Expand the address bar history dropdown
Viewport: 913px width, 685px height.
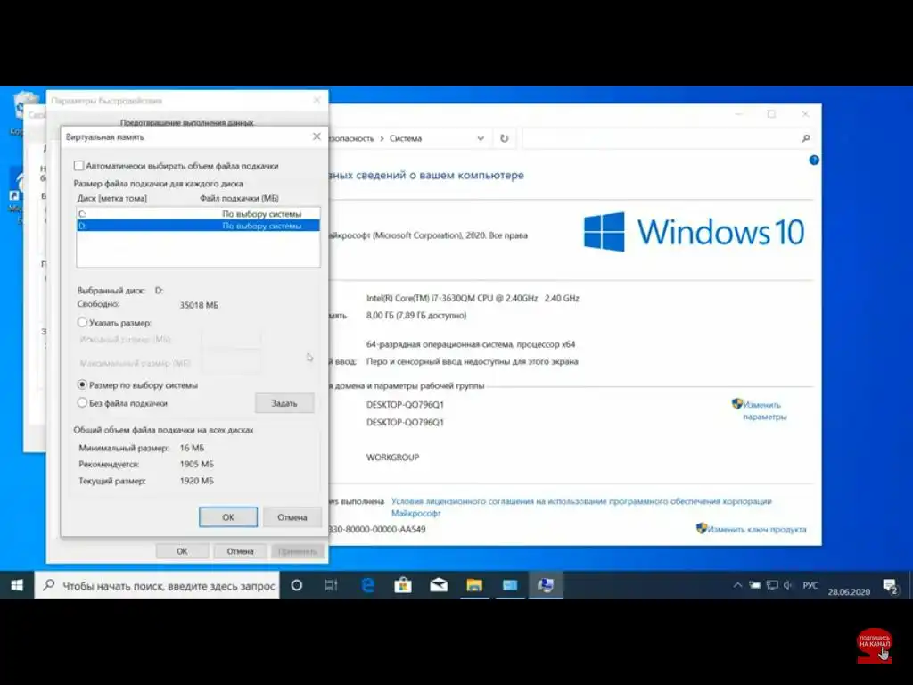coord(481,138)
